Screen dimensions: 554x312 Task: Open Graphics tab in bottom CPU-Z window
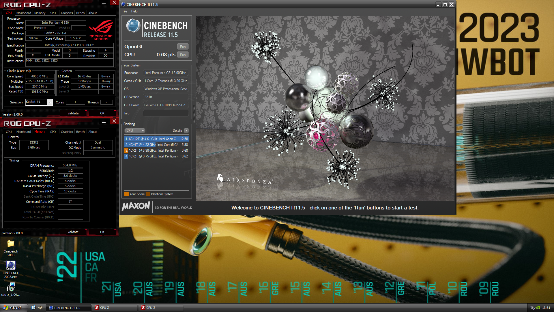coord(67,132)
